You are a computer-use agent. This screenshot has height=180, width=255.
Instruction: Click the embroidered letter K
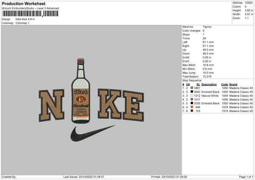[110, 104]
